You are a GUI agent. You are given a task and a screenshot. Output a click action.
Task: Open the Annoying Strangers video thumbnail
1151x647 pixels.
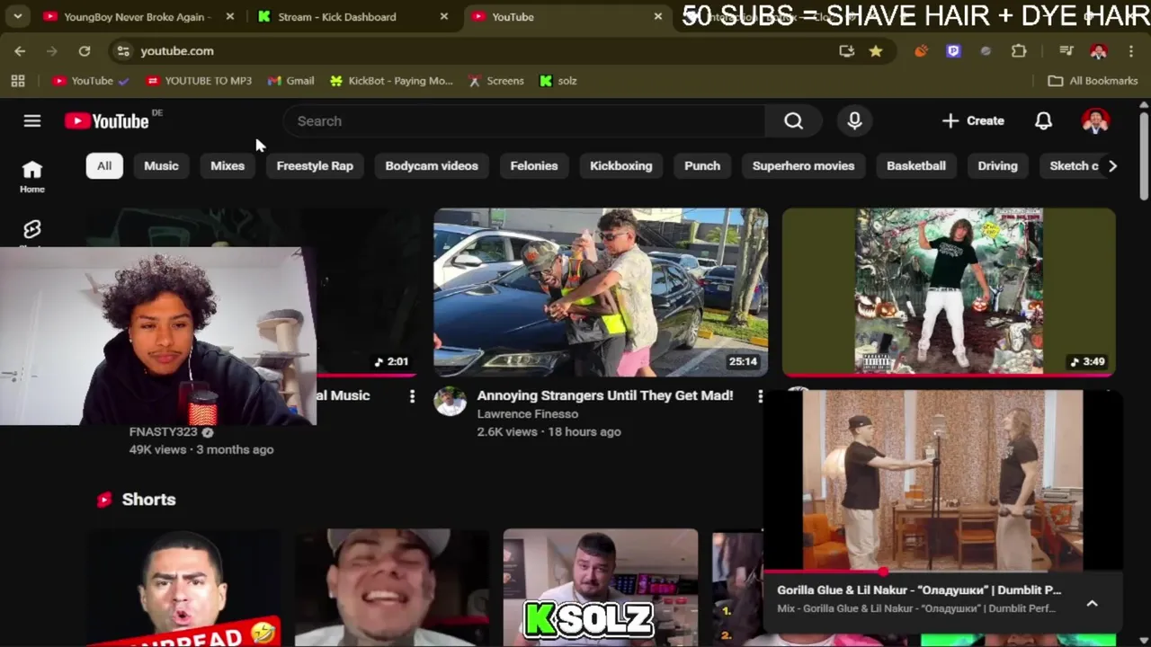601,292
